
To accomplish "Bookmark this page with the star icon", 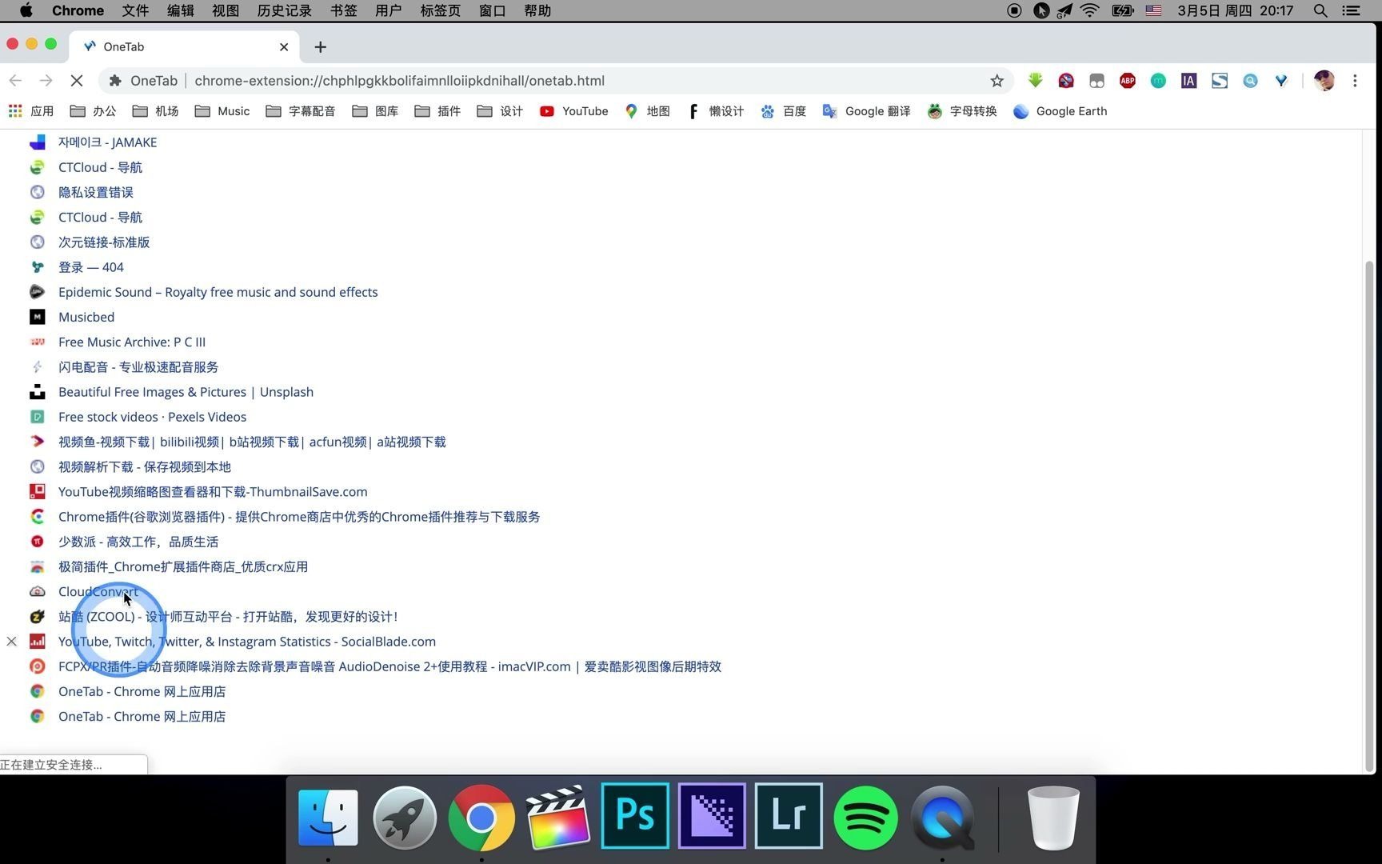I will [997, 80].
